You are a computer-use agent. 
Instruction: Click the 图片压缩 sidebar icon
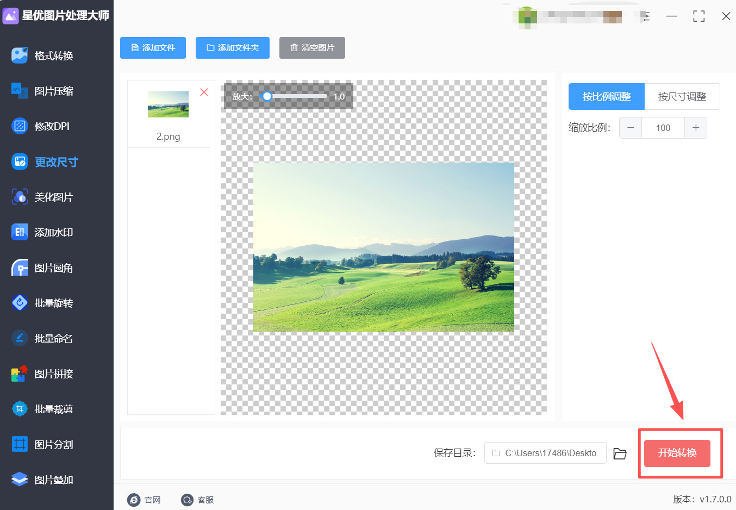tap(20, 91)
